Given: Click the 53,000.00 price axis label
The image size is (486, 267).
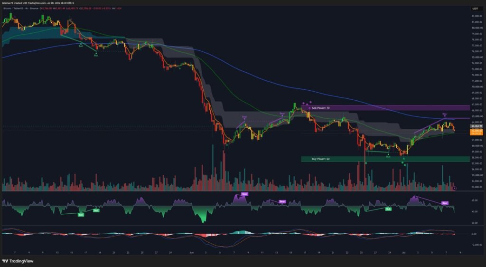Looking at the screenshot, I should click(477, 187).
